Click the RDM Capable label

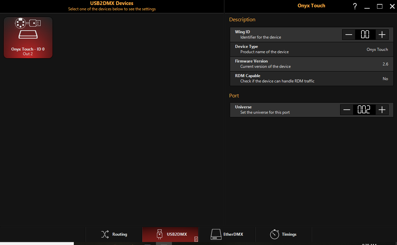(247, 76)
